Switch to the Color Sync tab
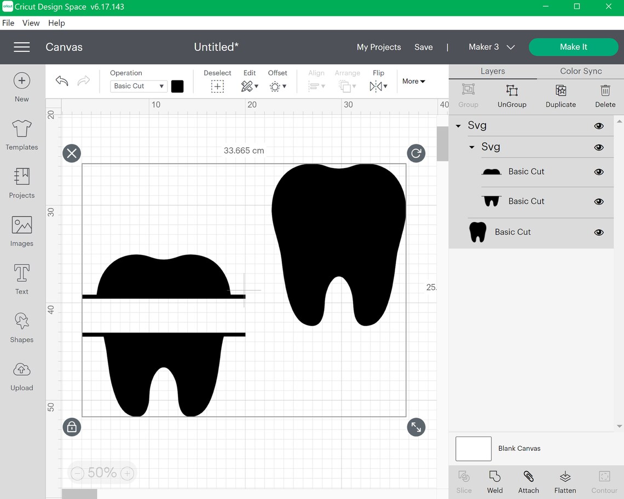The width and height of the screenshot is (624, 499). (580, 71)
